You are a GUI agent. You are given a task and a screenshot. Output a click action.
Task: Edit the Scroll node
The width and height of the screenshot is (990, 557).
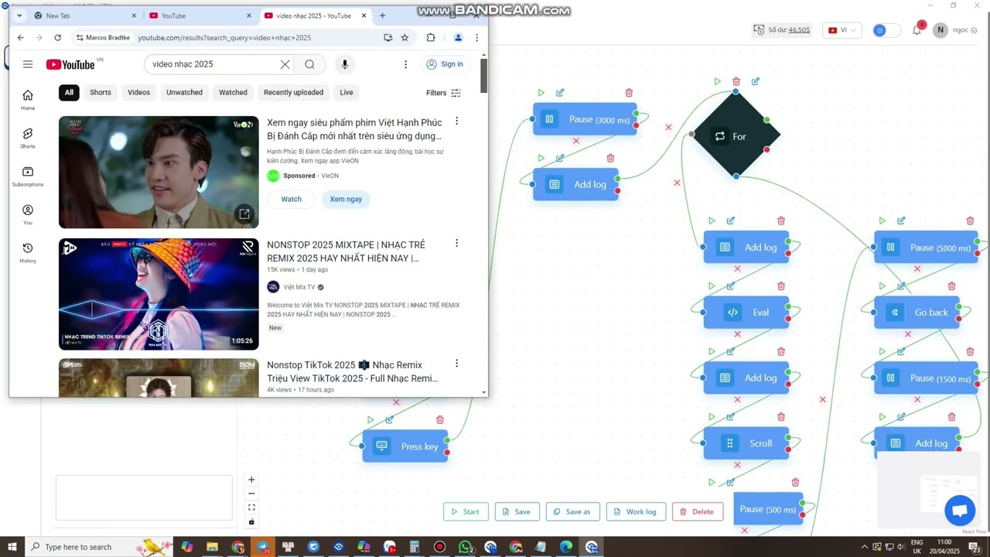click(731, 417)
